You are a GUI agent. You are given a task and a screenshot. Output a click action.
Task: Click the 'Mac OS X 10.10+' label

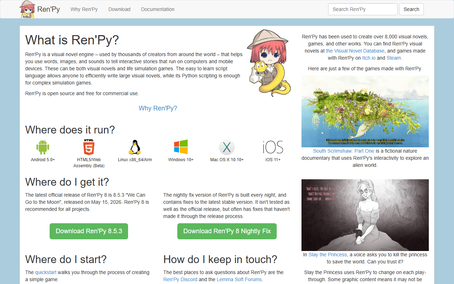[x=227, y=160]
